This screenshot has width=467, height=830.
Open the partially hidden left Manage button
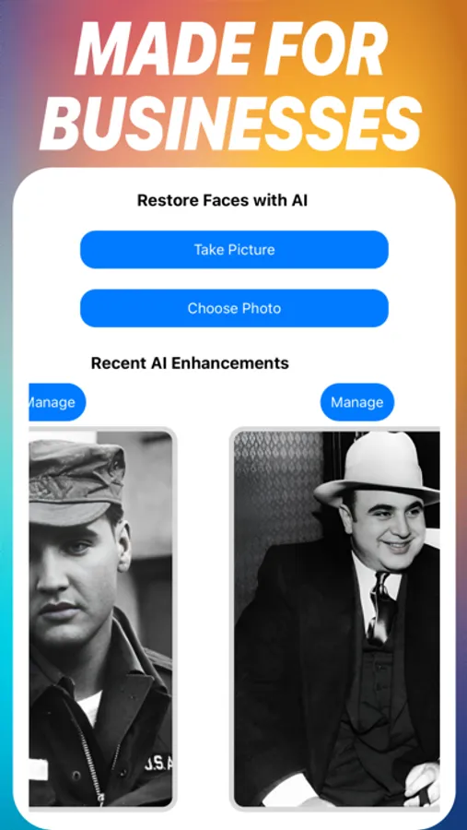(x=57, y=402)
